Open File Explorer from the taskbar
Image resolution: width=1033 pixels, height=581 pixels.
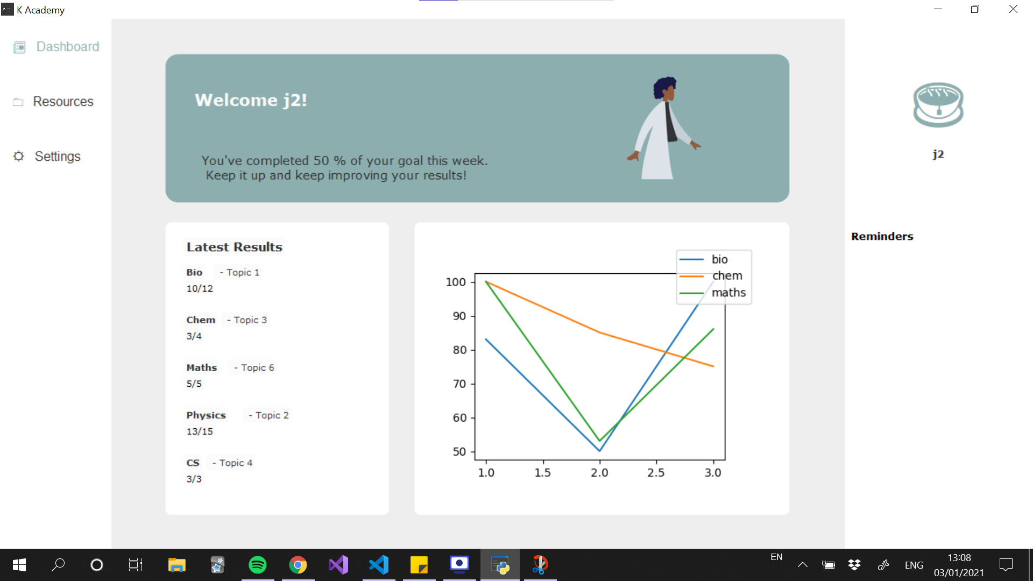176,565
